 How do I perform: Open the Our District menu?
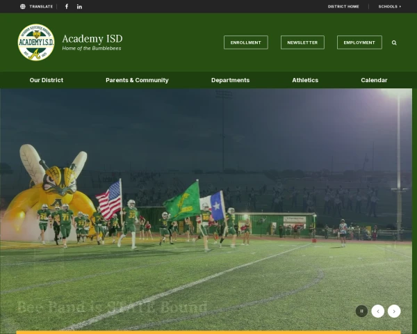pyautogui.click(x=47, y=80)
